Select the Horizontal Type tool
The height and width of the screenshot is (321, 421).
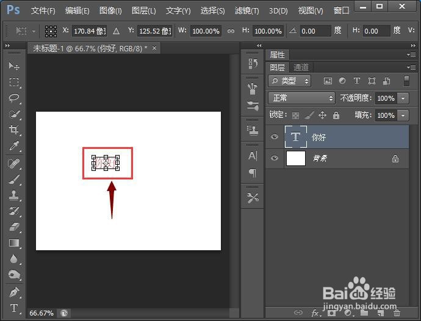tap(13, 308)
